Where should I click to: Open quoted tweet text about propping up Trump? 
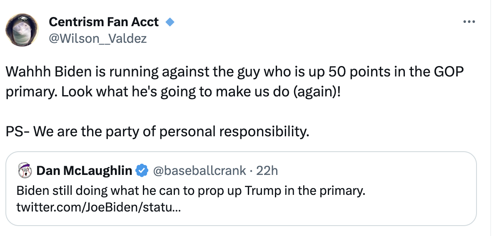click(190, 191)
